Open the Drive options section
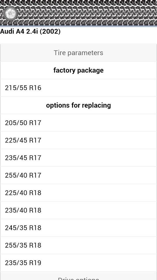The image size is (157, 280). point(78,276)
